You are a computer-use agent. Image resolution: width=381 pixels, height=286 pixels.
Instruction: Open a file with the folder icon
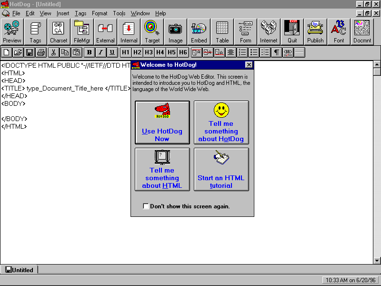tap(18, 52)
